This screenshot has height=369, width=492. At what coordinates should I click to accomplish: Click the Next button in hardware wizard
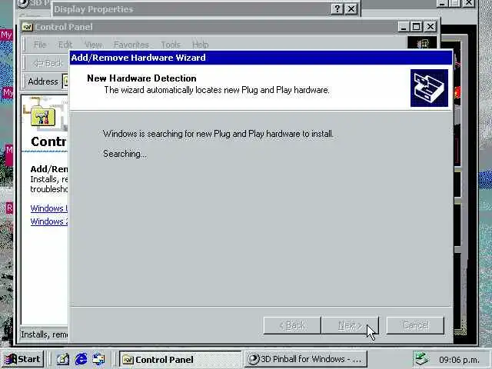350,325
